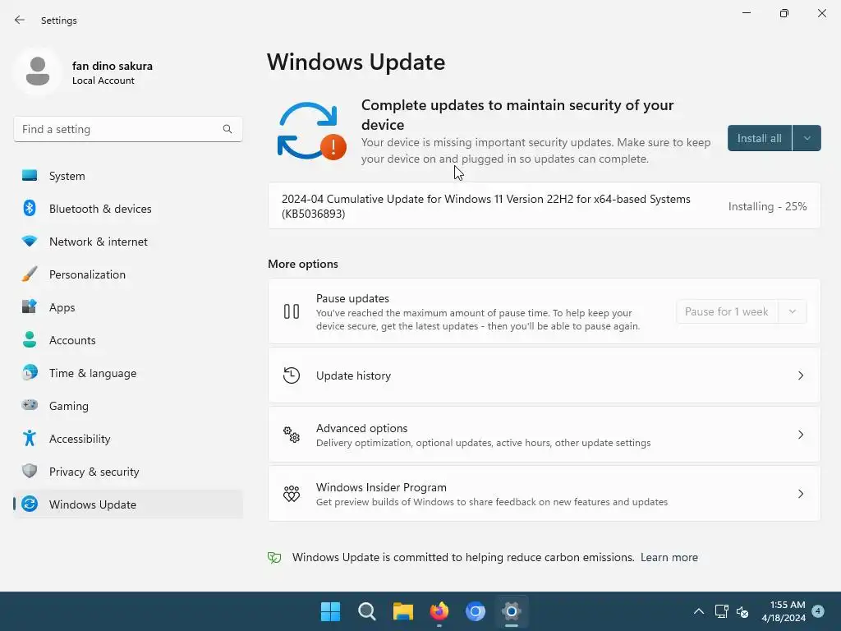The image size is (841, 631).
Task: Click the Bluetooth icon in sidebar
Action: tap(30, 208)
